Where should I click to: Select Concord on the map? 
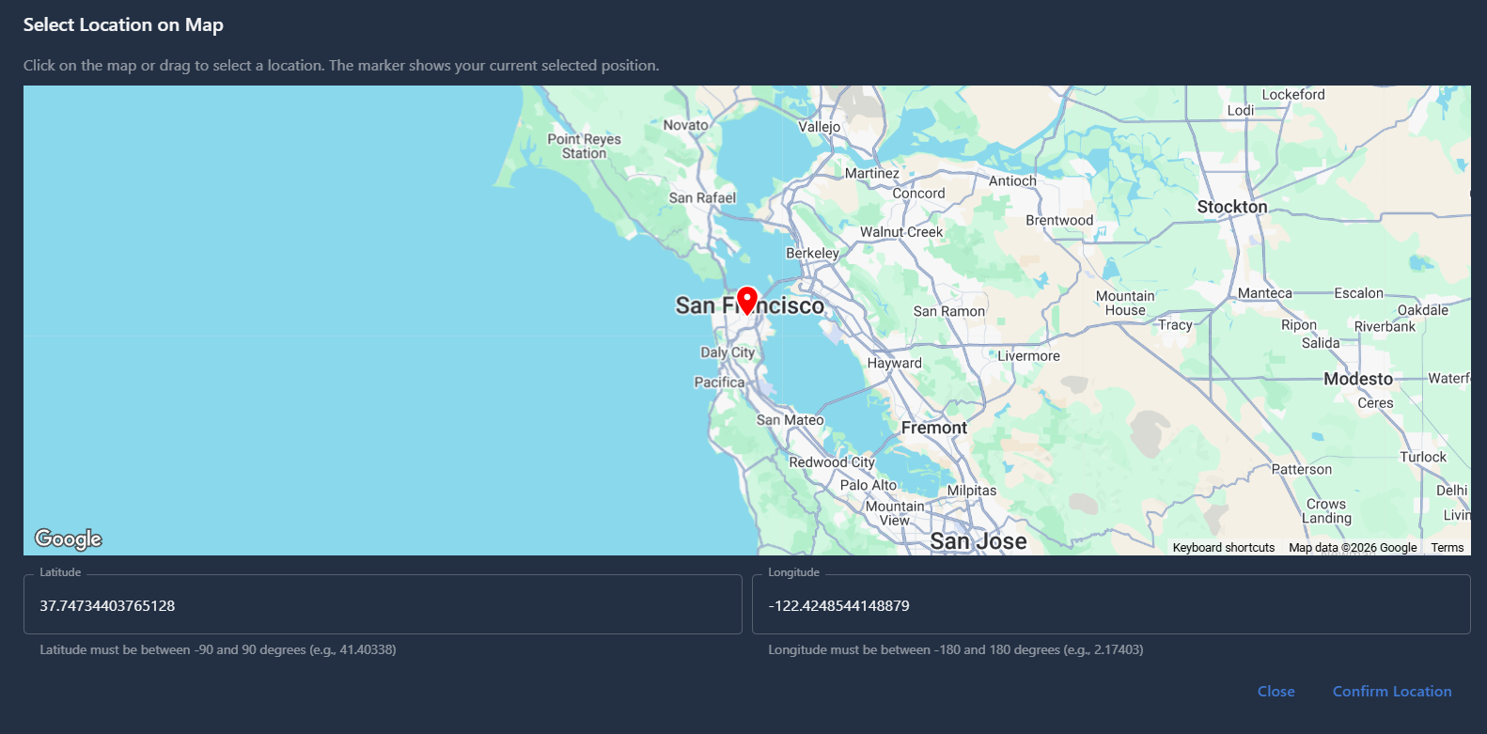919,194
